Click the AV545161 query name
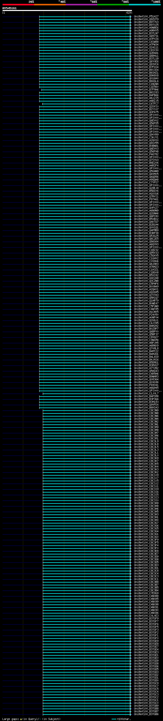 [9, 8]
